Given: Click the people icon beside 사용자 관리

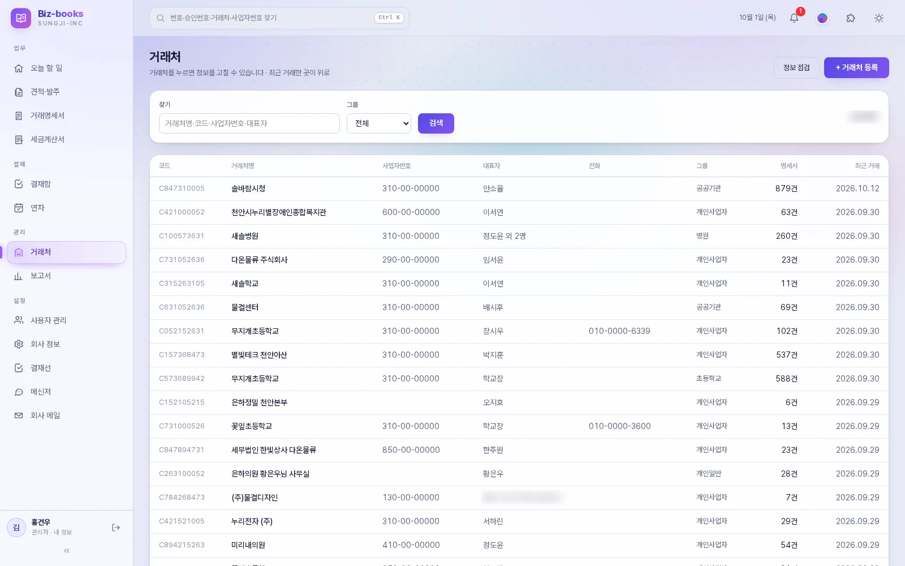Looking at the screenshot, I should [x=19, y=320].
